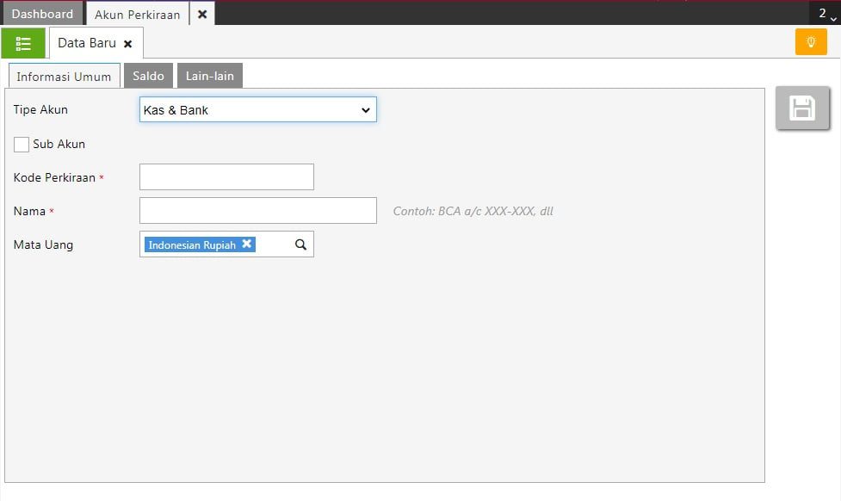Close the Akun Perkiraan top tab
The height and width of the screenshot is (501, 841).
(202, 14)
